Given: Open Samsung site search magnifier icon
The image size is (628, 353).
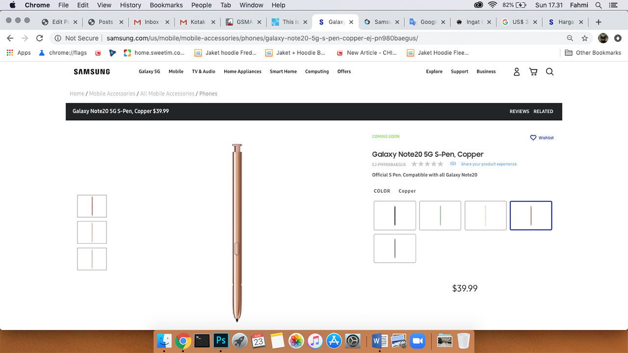Looking at the screenshot, I should [x=549, y=72].
